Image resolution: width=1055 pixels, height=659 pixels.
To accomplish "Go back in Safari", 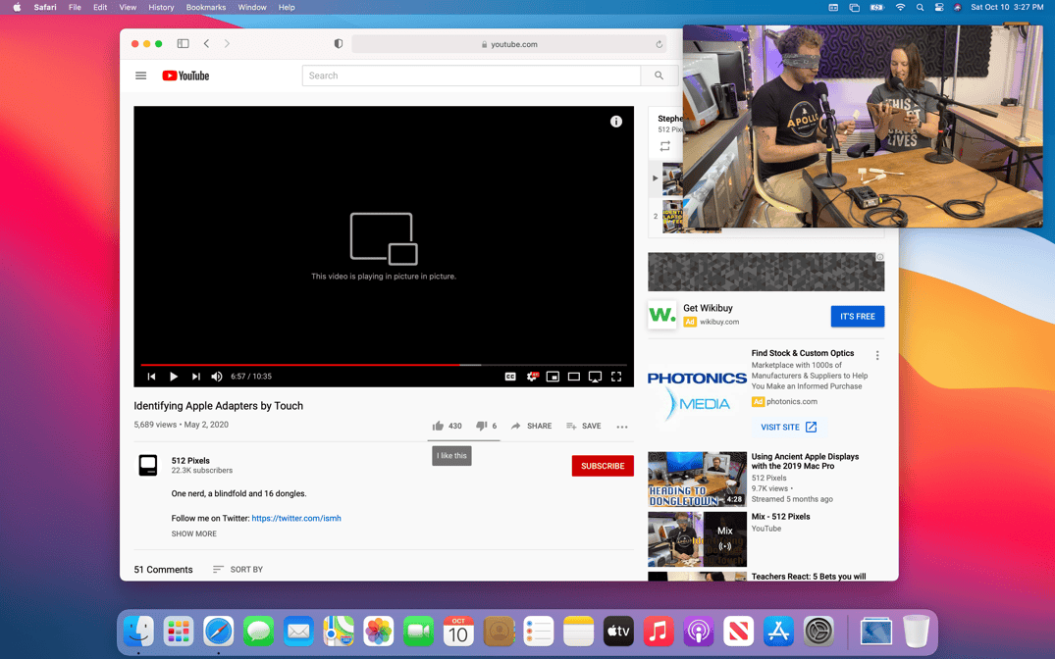I will pyautogui.click(x=206, y=44).
